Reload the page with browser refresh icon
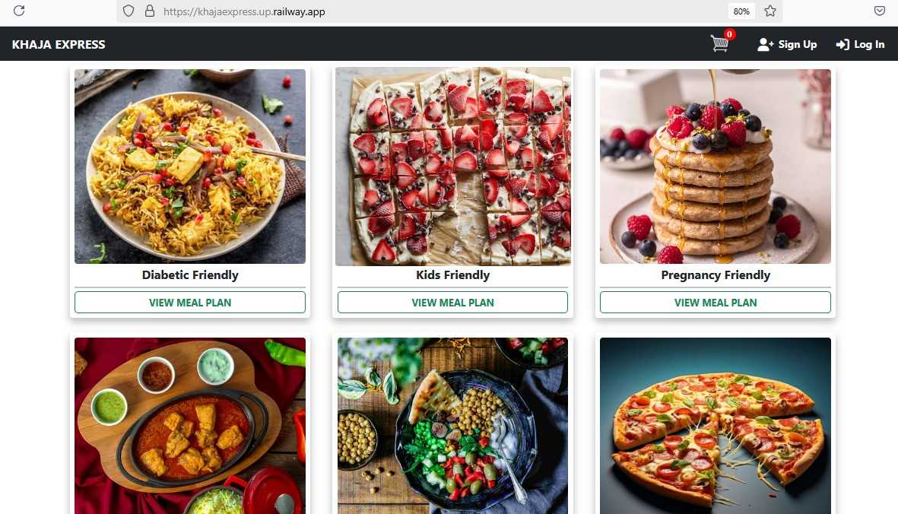The image size is (898, 514). (x=19, y=11)
